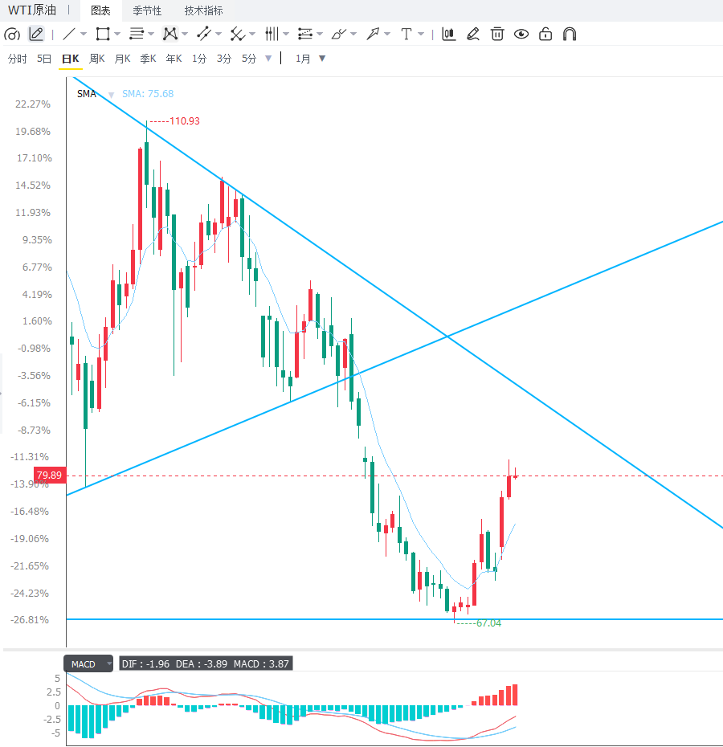Select the arrow annotation tool
Viewport: 723px width, 747px height.
tap(373, 35)
